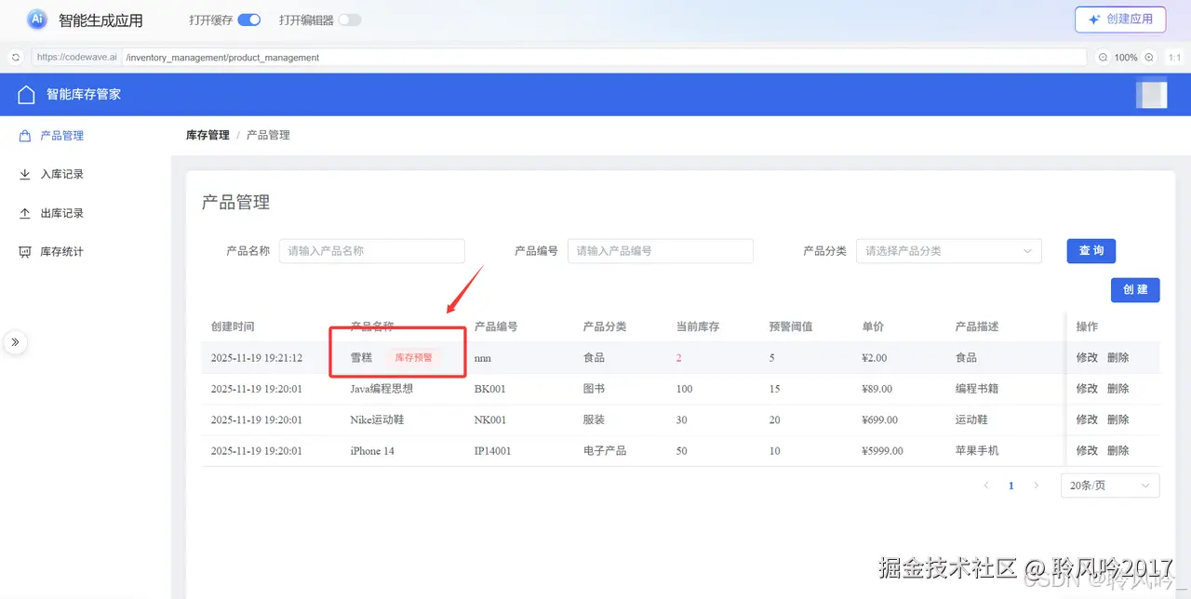Viewport: 1191px width, 599px height.
Task: Expand the collapsed panel via the » arrow
Action: pos(16,342)
